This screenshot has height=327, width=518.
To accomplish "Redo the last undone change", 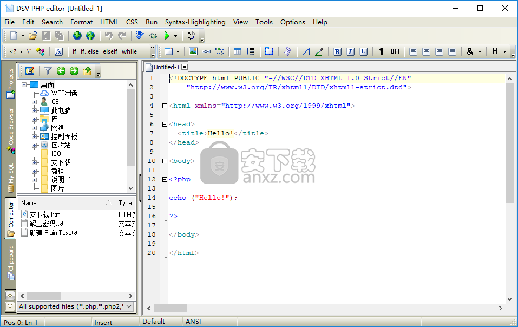I will pos(122,36).
